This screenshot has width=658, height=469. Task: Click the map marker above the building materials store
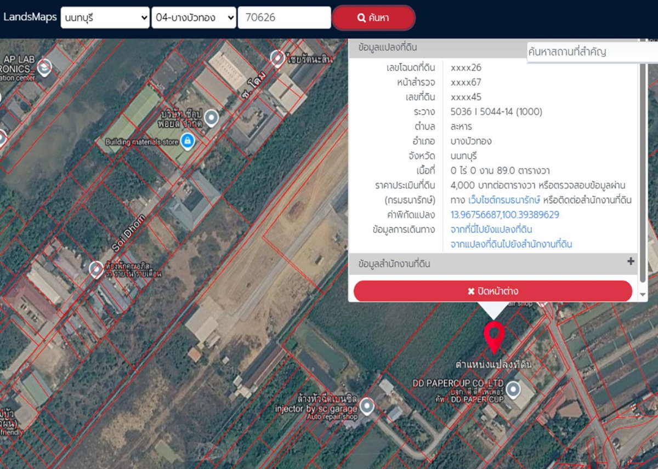coord(211,118)
